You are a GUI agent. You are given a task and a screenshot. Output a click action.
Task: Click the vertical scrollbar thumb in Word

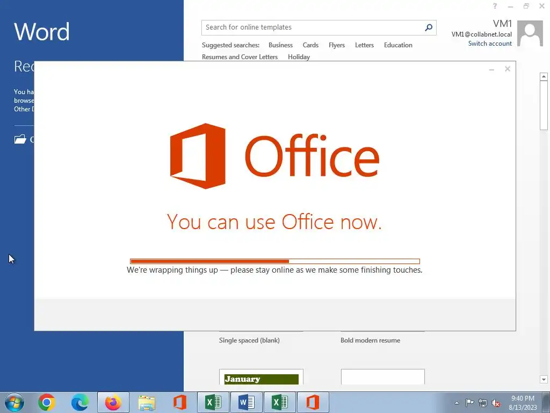[544, 105]
